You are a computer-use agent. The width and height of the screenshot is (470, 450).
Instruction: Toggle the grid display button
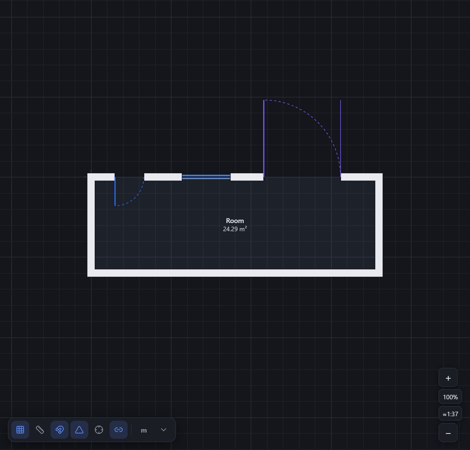(x=20, y=430)
